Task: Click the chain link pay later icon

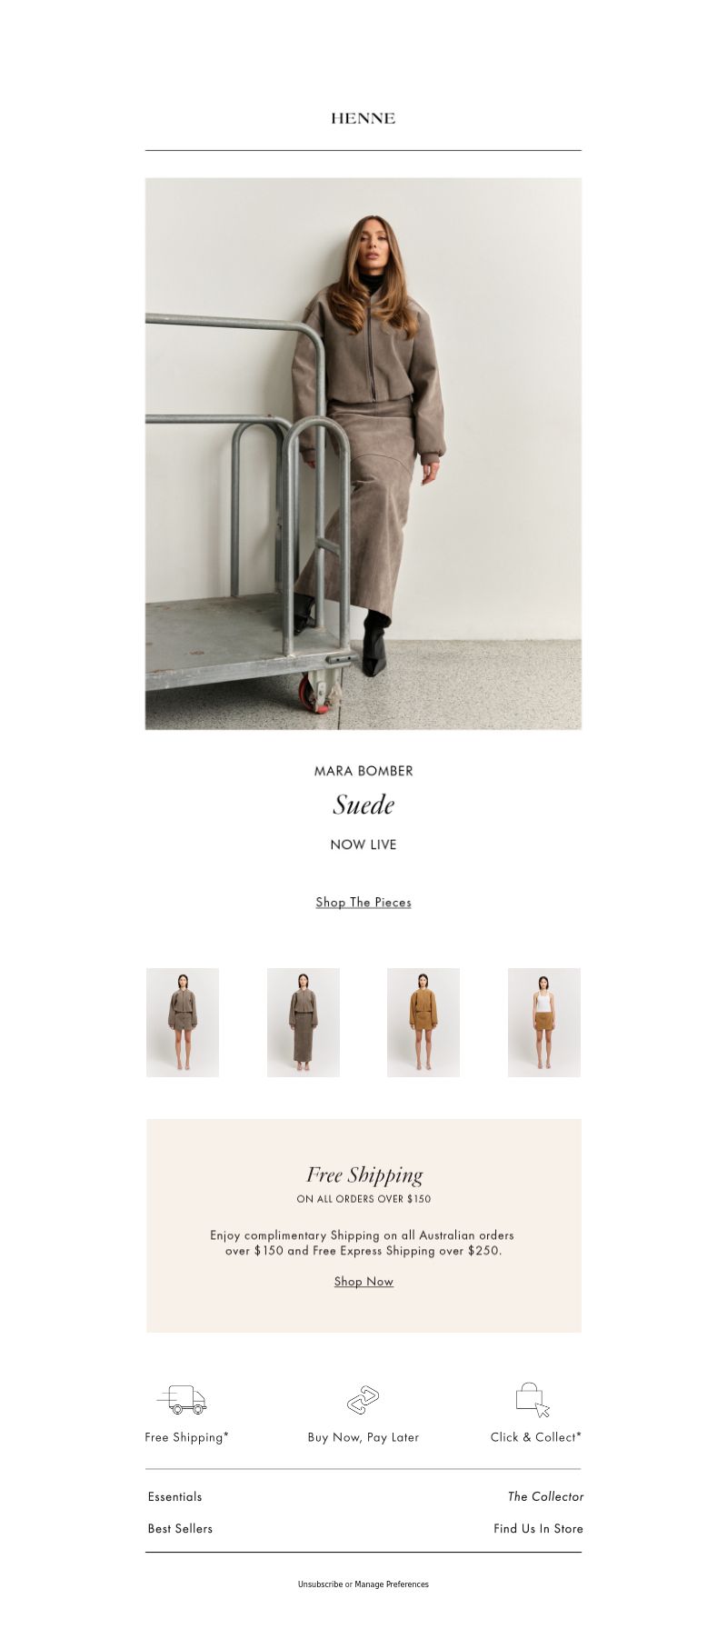Action: (363, 1400)
